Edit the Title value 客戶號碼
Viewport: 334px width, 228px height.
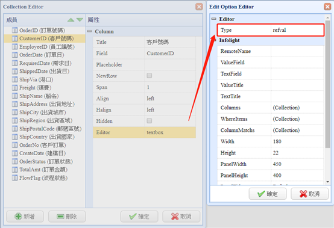tap(170, 42)
